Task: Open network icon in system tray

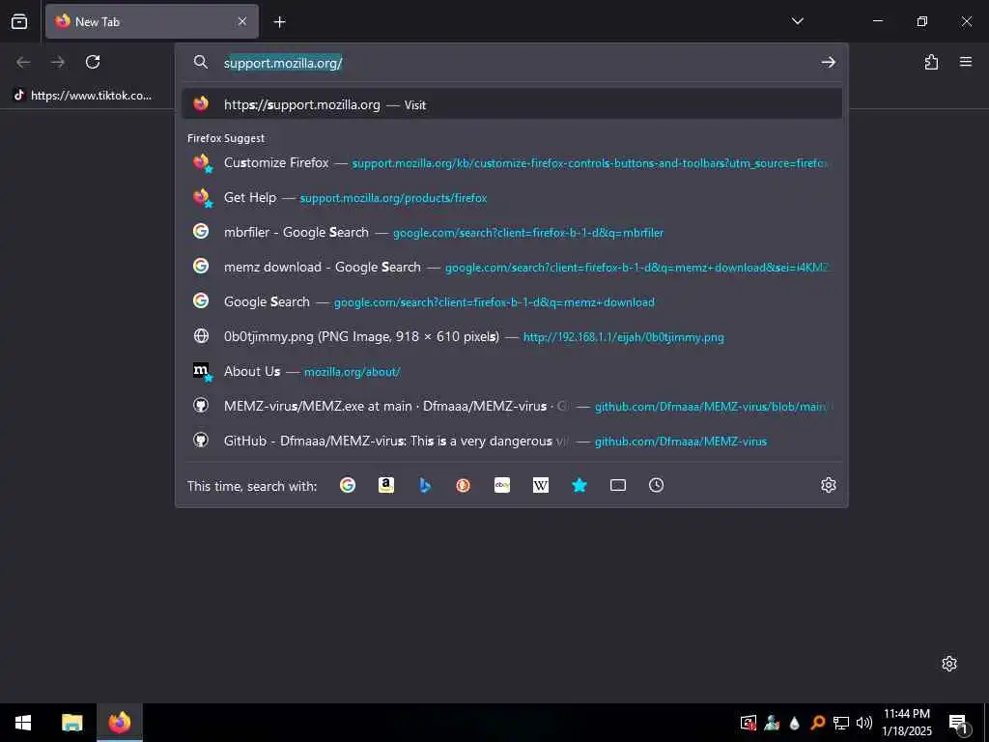Action: (841, 723)
